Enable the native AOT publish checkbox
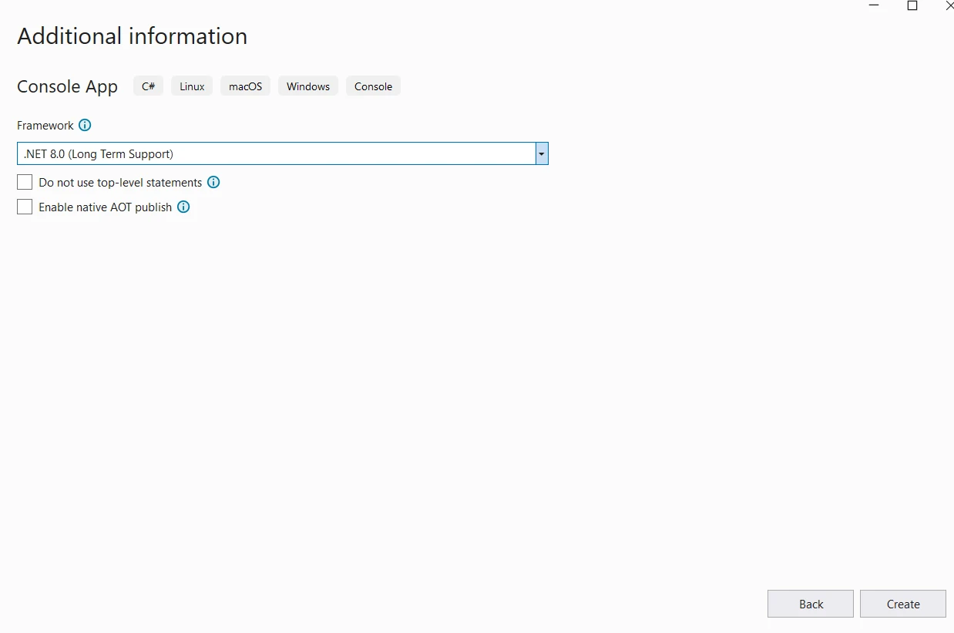 pos(25,207)
